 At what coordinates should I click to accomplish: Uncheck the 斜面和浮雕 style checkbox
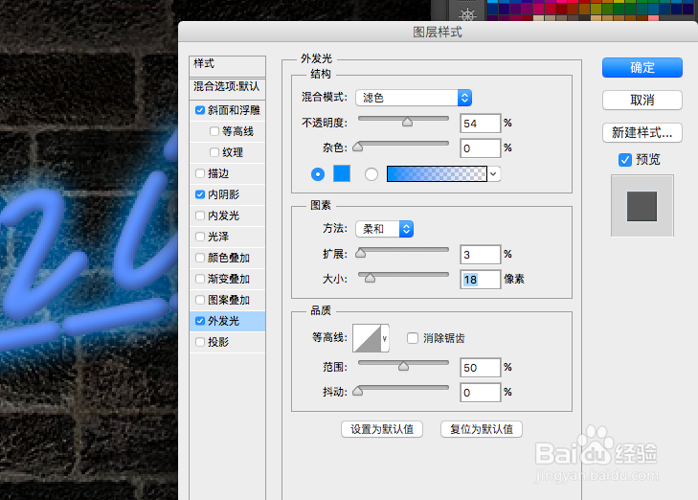[200, 110]
